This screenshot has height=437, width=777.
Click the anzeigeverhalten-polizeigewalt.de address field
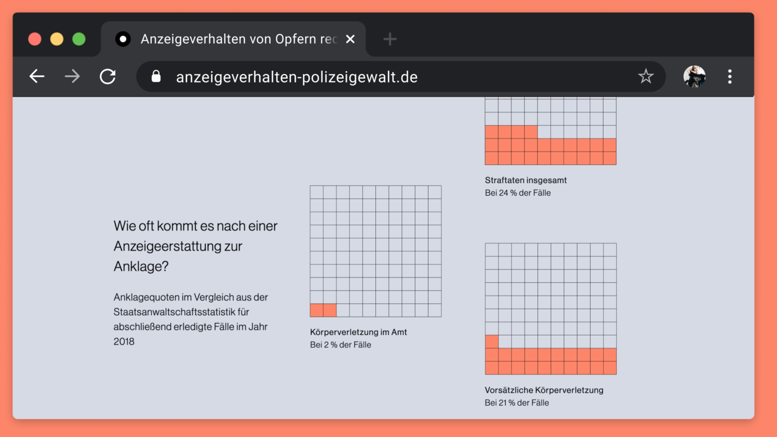pyautogui.click(x=394, y=77)
